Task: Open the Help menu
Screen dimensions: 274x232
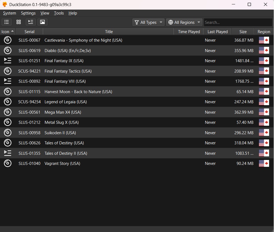Action: 73,13
